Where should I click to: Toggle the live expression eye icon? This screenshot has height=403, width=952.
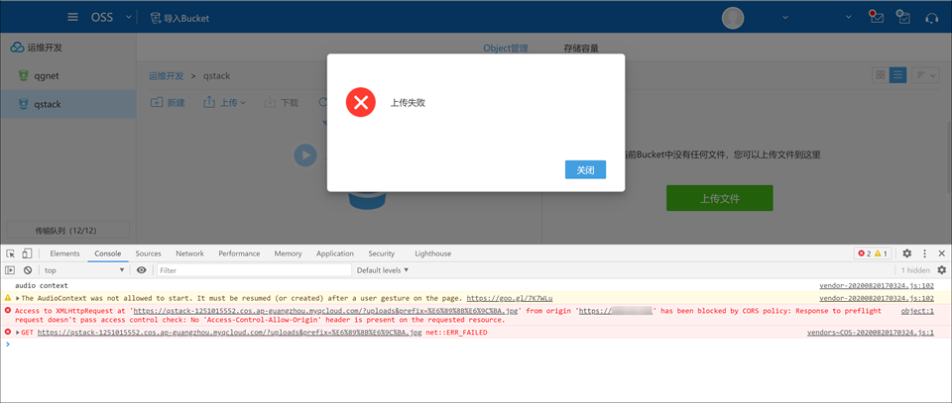point(142,270)
